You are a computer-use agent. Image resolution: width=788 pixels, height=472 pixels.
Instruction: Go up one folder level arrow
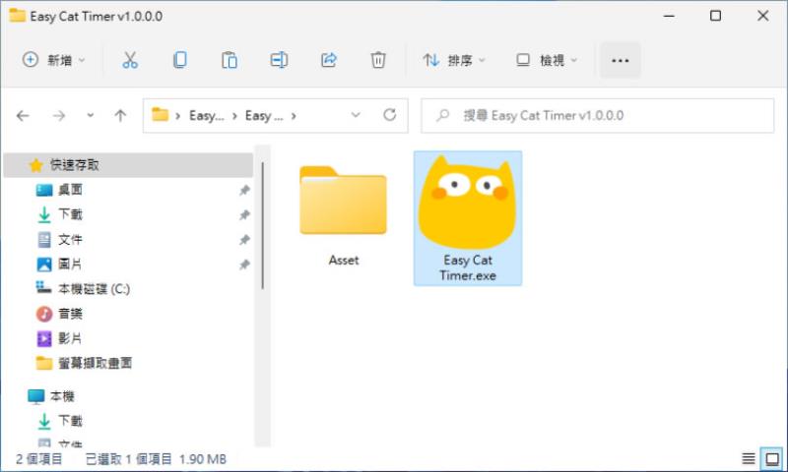[120, 116]
